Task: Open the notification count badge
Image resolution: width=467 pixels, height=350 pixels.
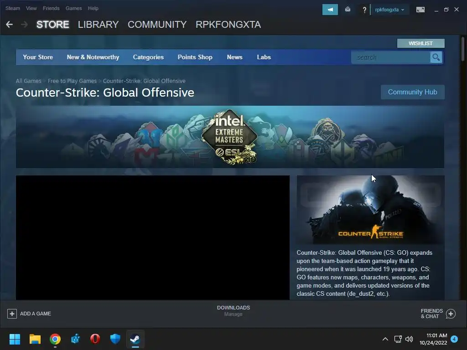Action: coord(454,339)
